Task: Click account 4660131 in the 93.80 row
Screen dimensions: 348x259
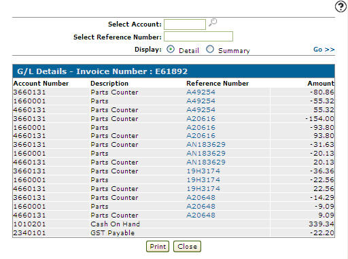Action: [29, 135]
